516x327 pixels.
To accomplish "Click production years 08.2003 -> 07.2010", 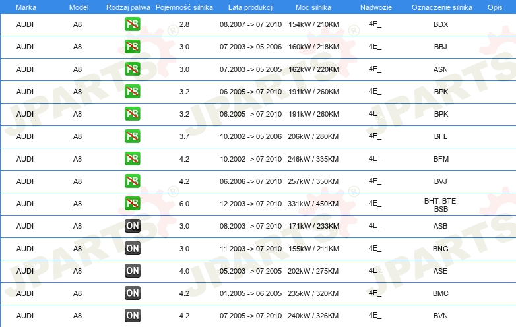I will point(251,226).
